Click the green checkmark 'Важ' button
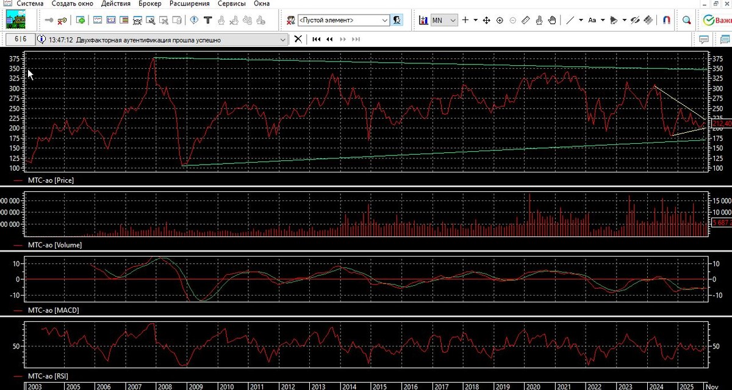 (x=717, y=20)
